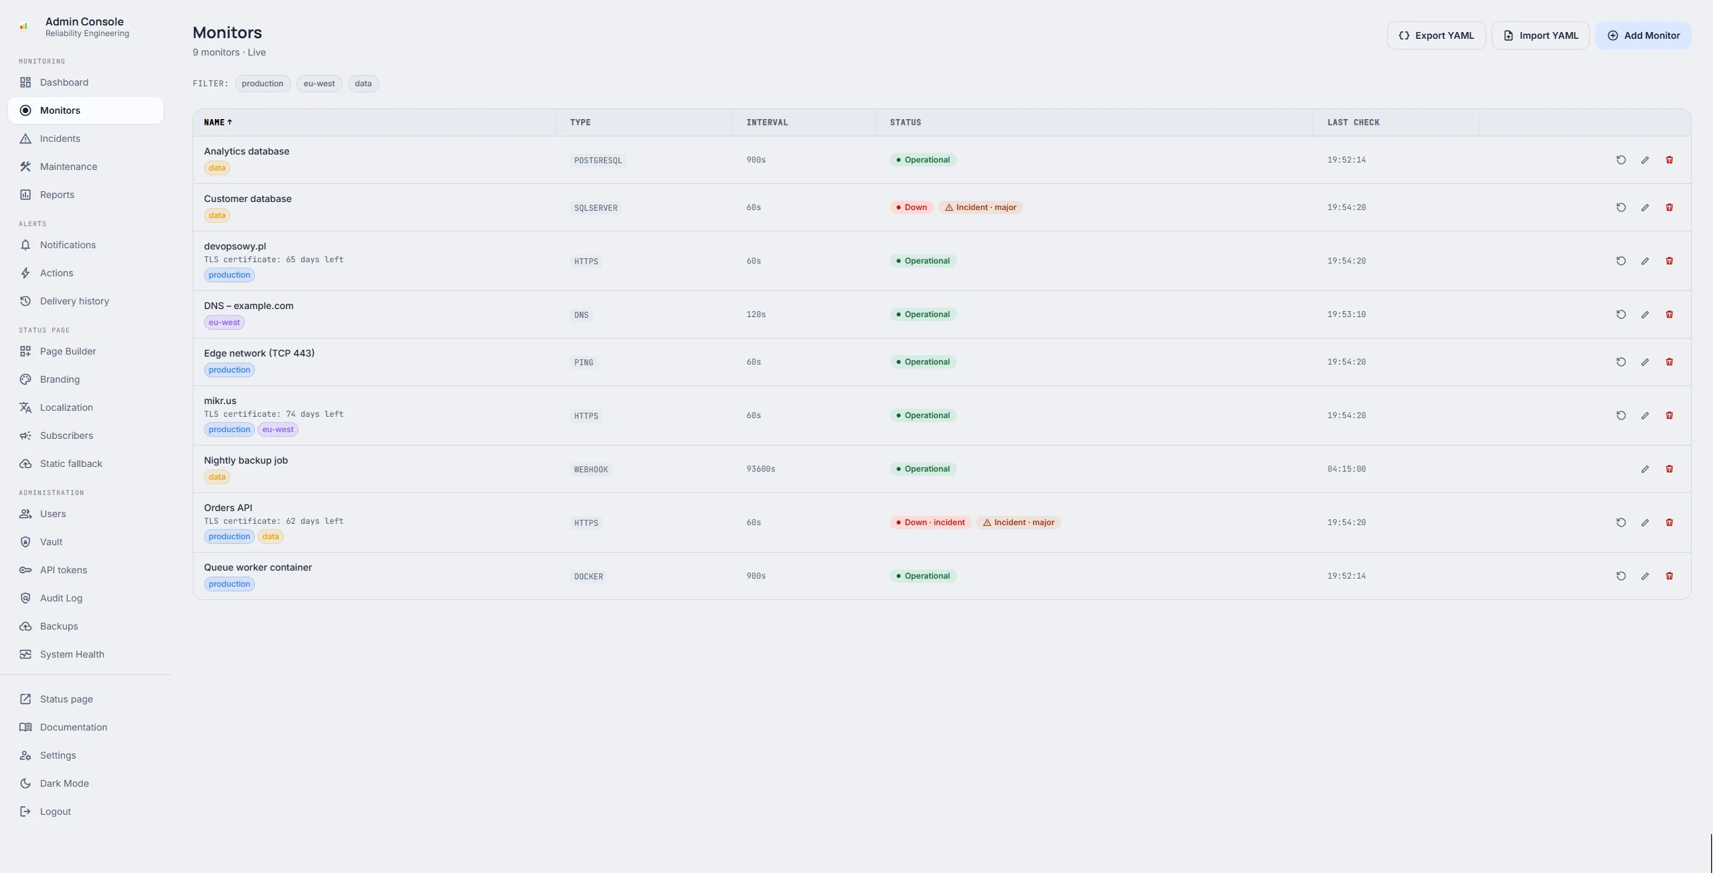This screenshot has height=873, width=1713.
Task: Delete the Analytics database monitor
Action: pos(1670,160)
